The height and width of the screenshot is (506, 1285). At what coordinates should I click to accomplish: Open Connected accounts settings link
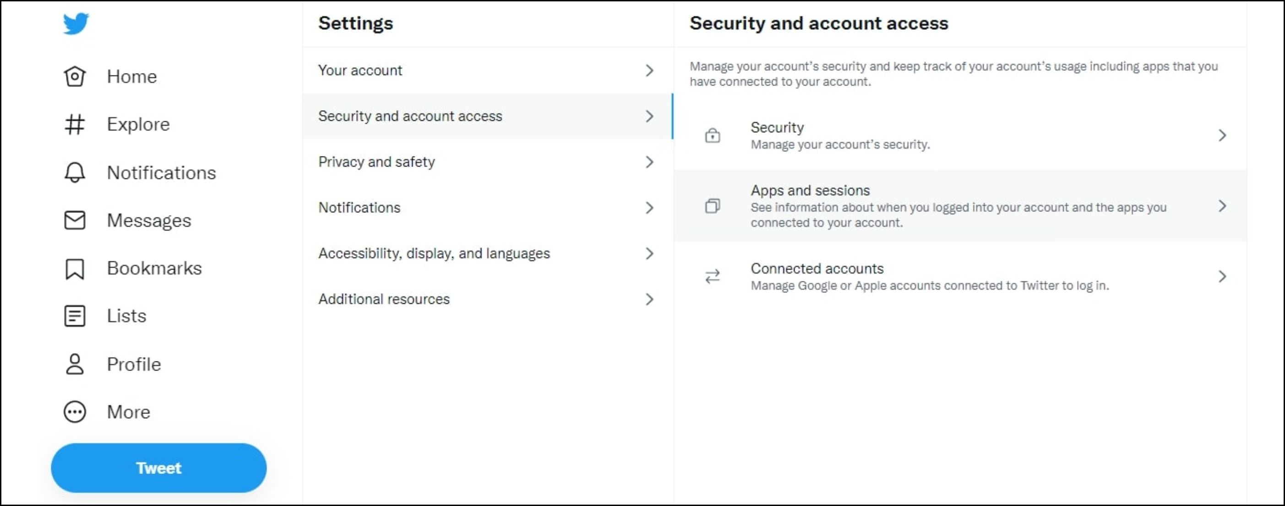[x=817, y=269]
